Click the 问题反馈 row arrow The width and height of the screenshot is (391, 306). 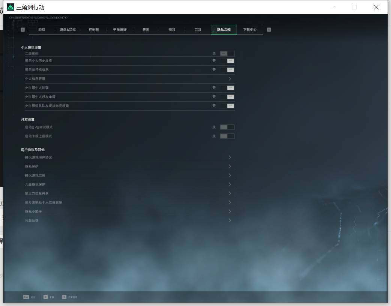point(230,220)
